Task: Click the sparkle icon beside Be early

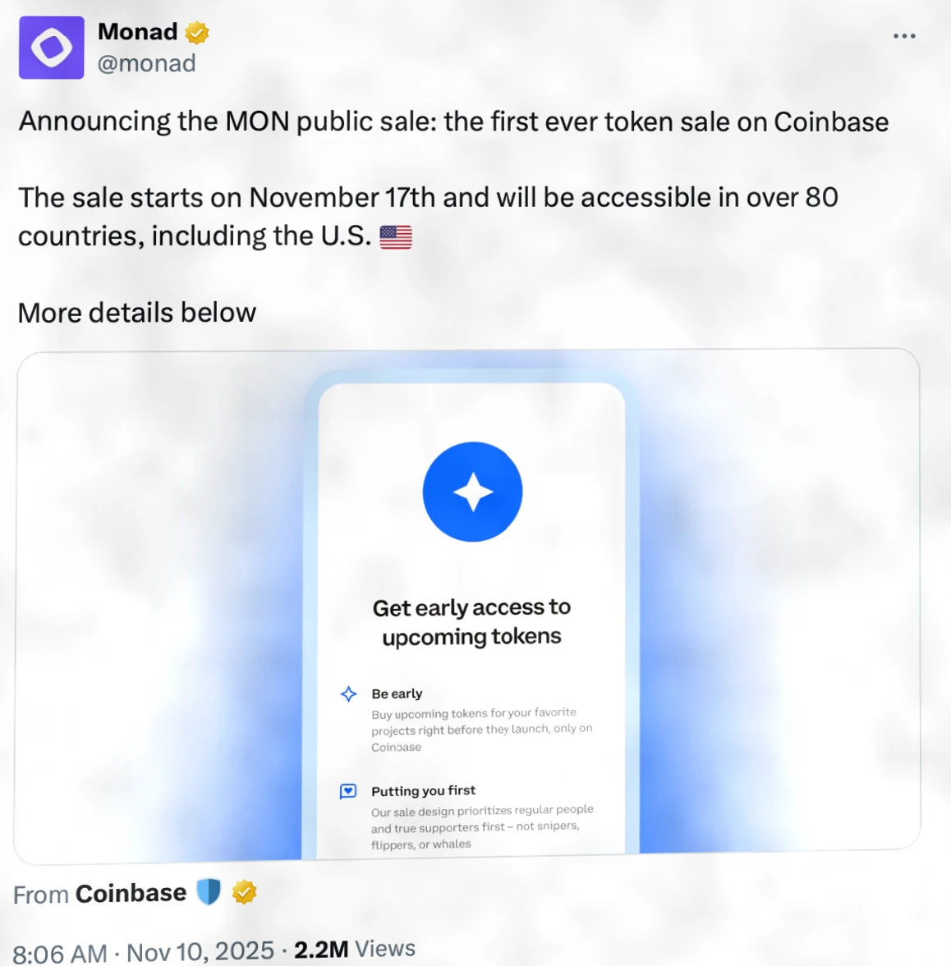Action: (348, 694)
